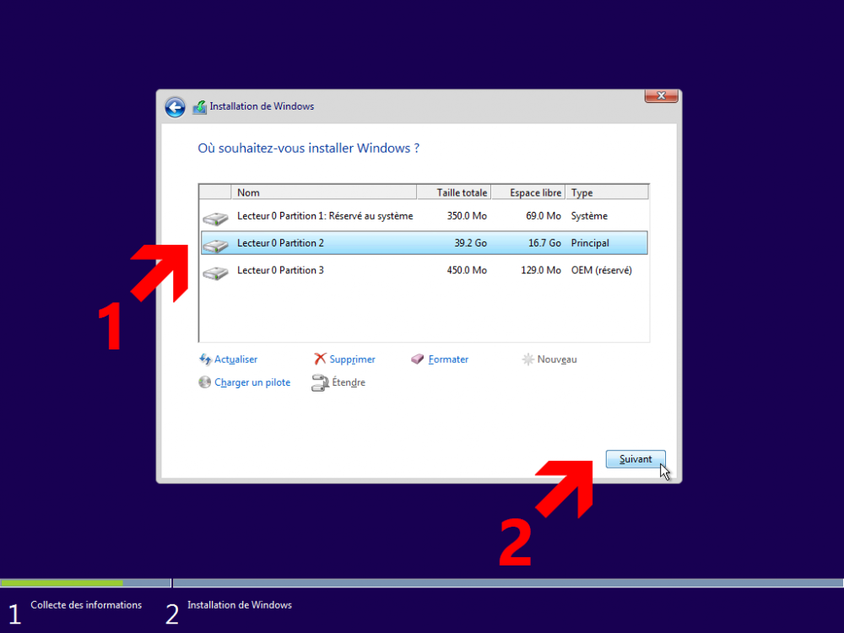The height and width of the screenshot is (633, 844).
Task: Click drive icon for Partition 3
Action: click(x=215, y=273)
